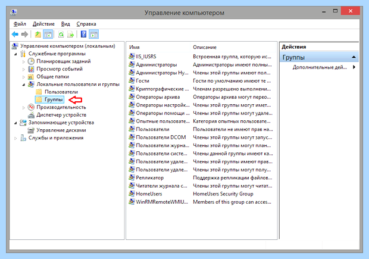Screen dimensions: 369x259
Task: Toggle the action pane toolbar icon
Action: click(94, 35)
